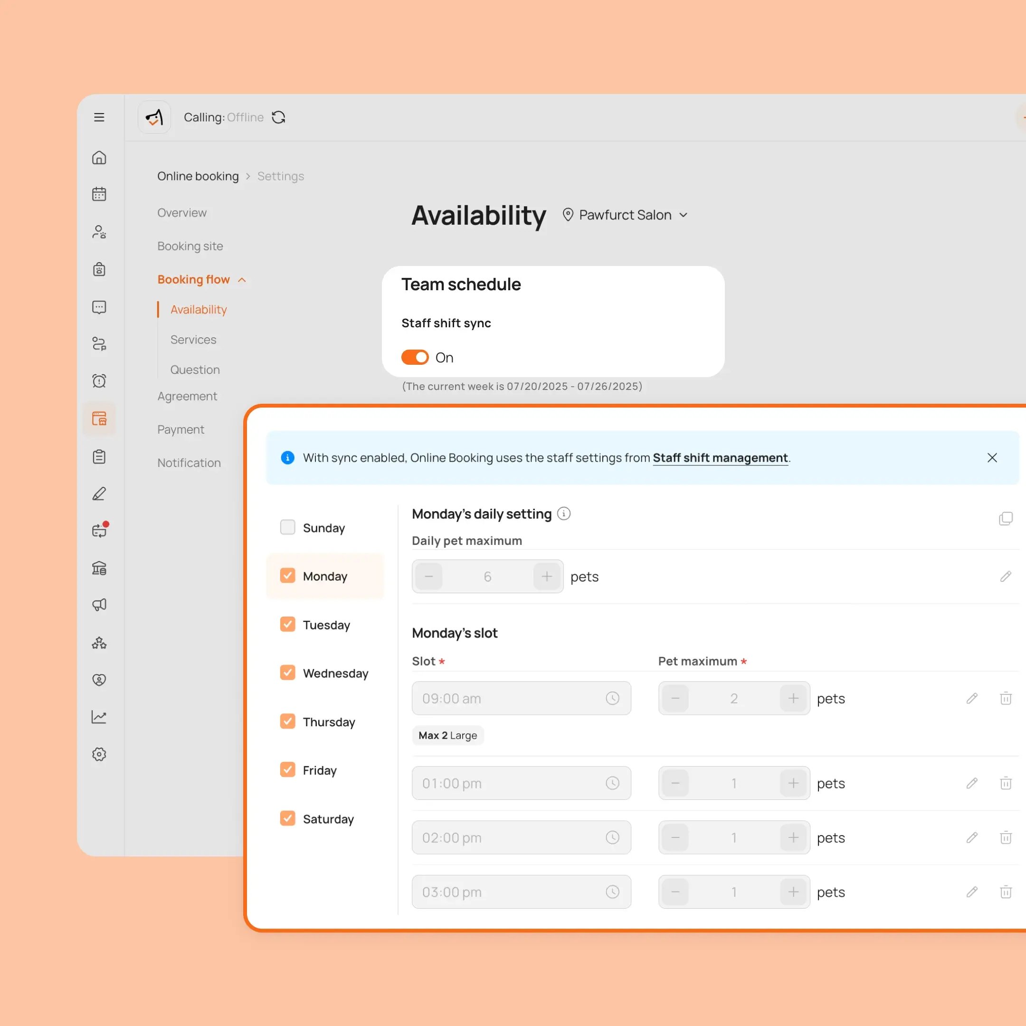Open the Pawfurct Salon location dropdown
This screenshot has height=1026, width=1026.
(x=625, y=215)
